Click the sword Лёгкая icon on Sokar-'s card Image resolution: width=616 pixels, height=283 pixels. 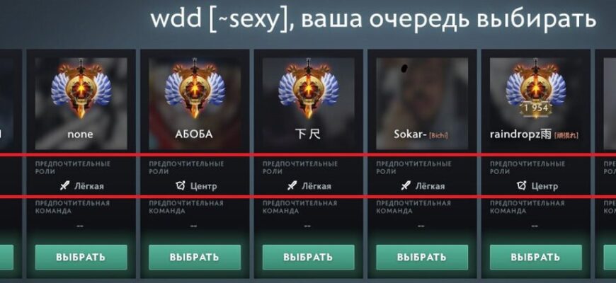(406, 186)
